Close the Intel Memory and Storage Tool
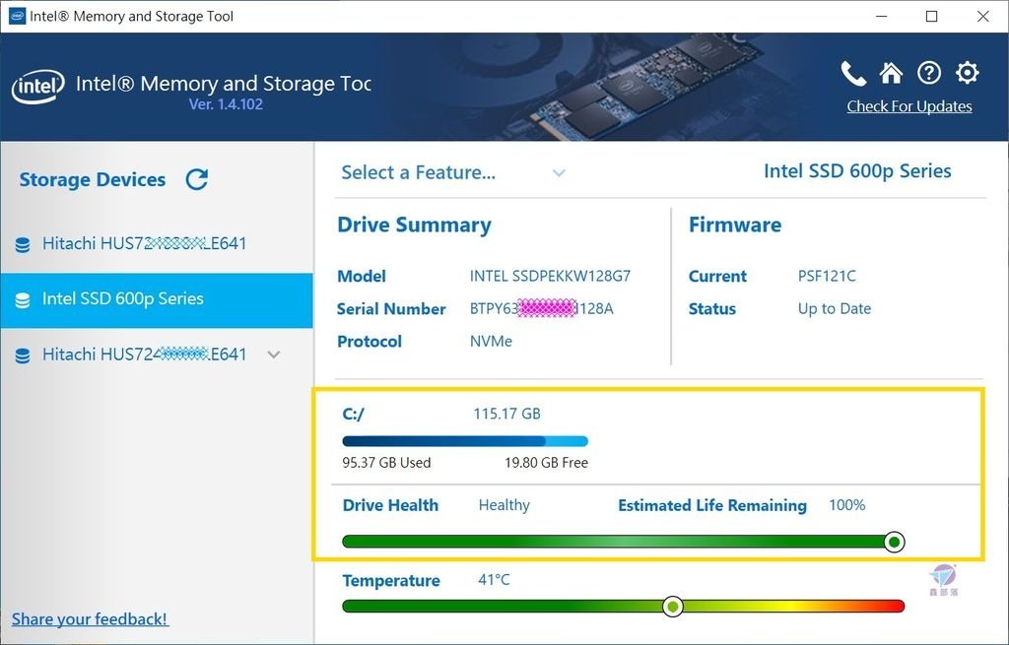This screenshot has height=645, width=1009. [982, 16]
